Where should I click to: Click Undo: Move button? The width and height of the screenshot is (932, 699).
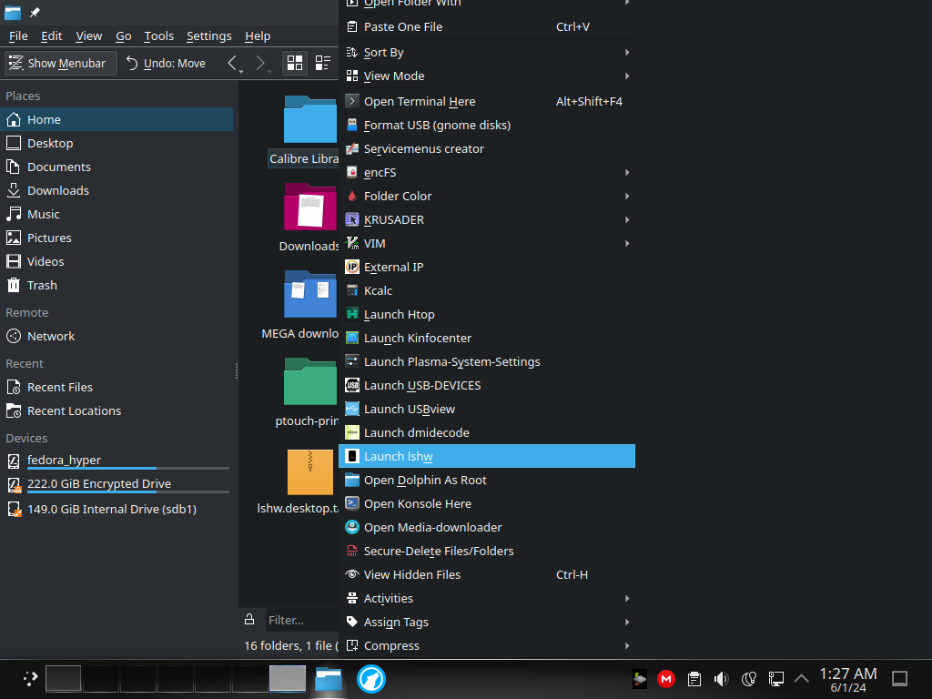point(167,63)
